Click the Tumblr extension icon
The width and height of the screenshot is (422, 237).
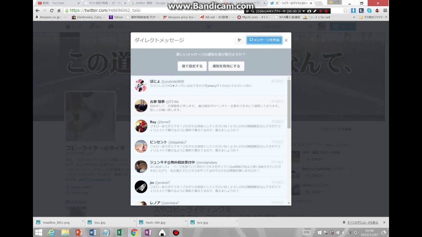[x=361, y=11]
